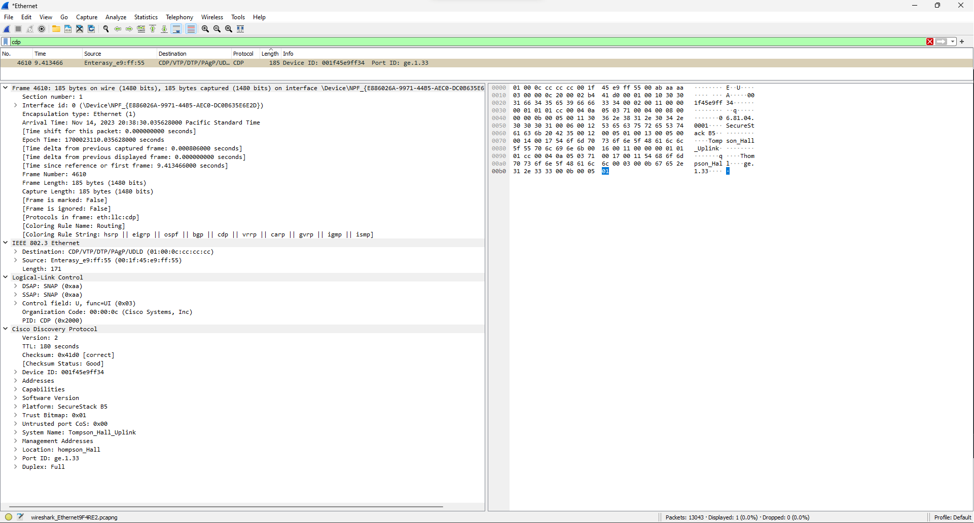Viewport: 974px width, 523px height.
Task: Select the Organization Code Cisco Systems line
Action: (x=107, y=312)
